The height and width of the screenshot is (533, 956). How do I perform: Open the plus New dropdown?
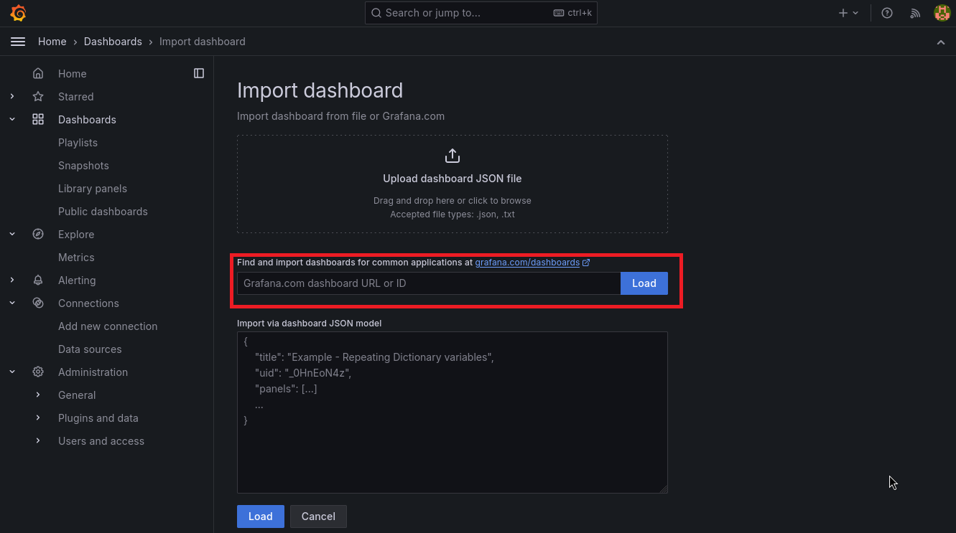pos(848,13)
